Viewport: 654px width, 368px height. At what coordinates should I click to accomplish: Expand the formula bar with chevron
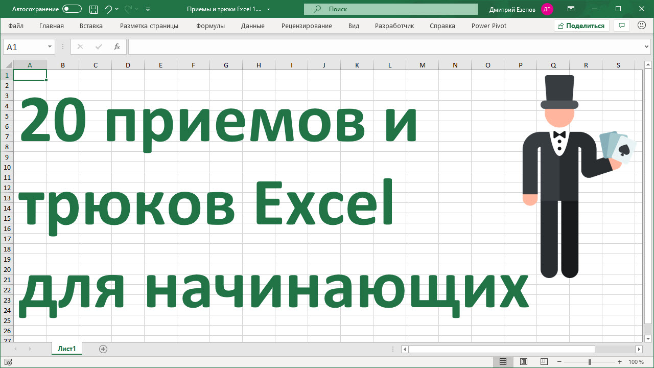click(647, 47)
